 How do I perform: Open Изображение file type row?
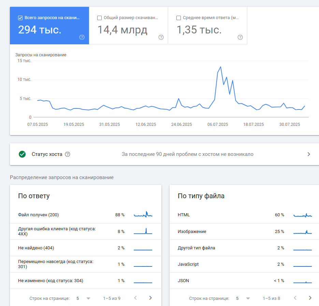[x=244, y=232]
